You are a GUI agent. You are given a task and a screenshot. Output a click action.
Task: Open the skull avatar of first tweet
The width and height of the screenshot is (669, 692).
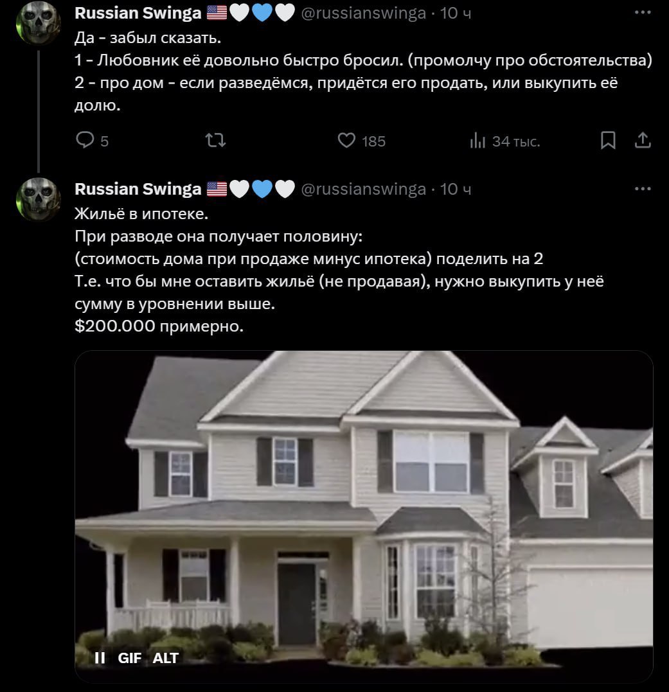pyautogui.click(x=39, y=23)
